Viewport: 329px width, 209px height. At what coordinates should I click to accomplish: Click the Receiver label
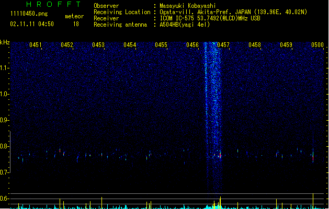106,18
